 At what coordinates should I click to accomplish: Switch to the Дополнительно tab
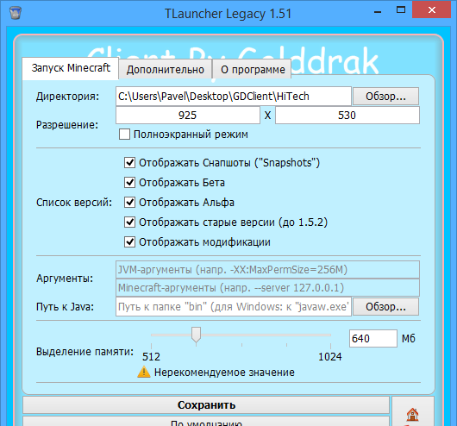tap(166, 69)
